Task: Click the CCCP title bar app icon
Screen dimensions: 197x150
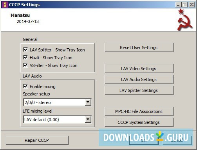Action: pos(5,5)
